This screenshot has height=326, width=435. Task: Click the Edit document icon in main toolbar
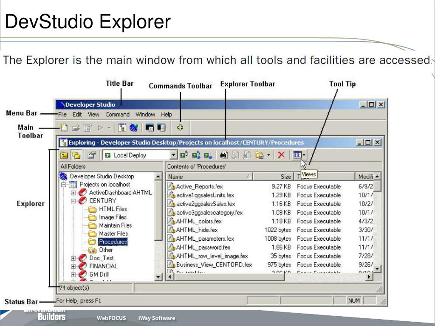pos(88,127)
